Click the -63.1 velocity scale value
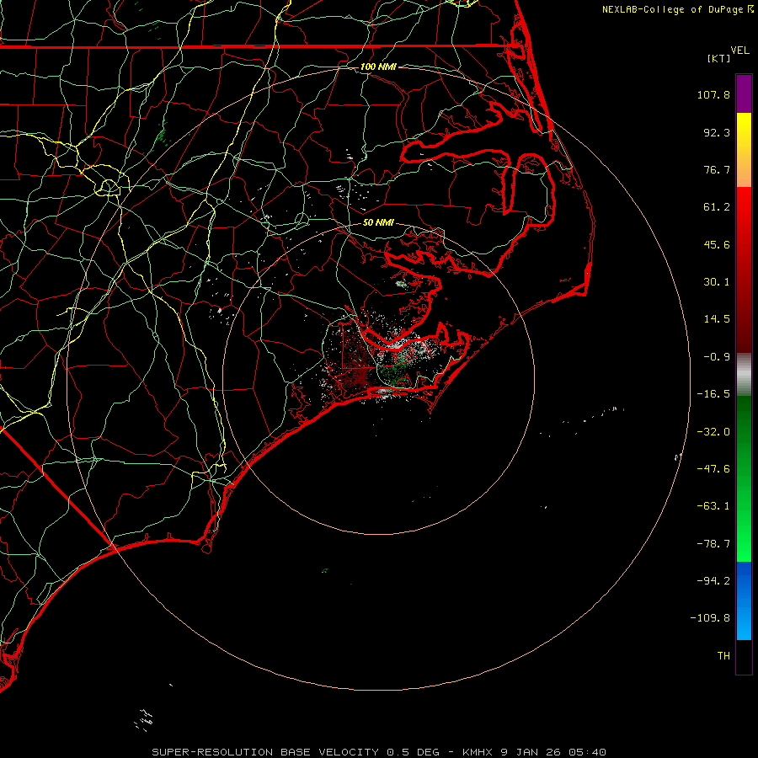 (713, 506)
